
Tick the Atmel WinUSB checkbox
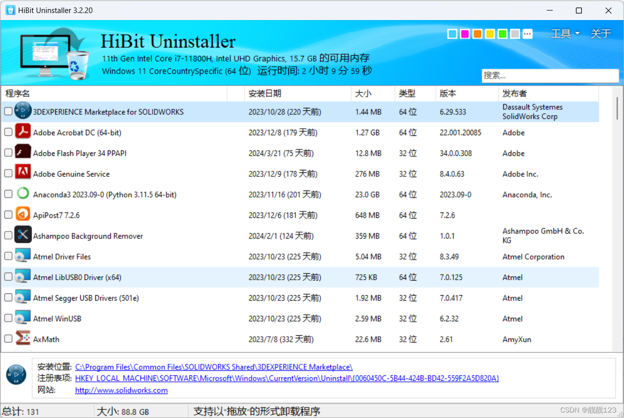[x=8, y=318]
